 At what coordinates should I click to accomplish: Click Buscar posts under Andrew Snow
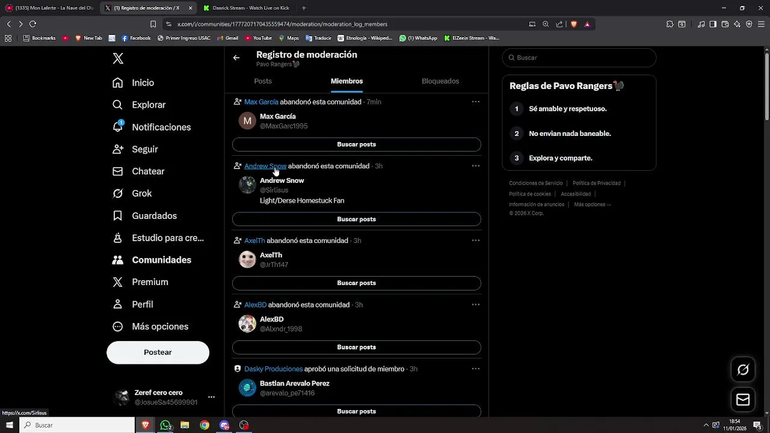(x=357, y=219)
